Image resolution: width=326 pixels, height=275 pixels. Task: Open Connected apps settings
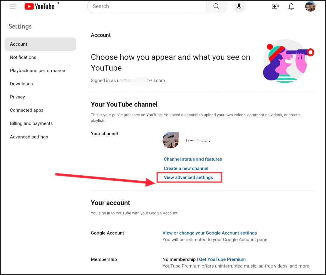click(x=26, y=110)
